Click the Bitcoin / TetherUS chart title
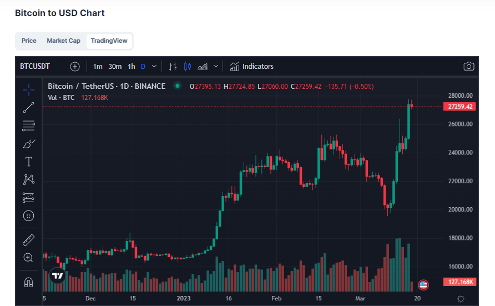Screen dimensions: 495x306 click(x=107, y=86)
